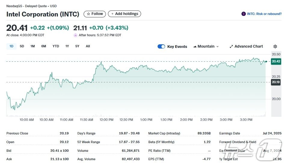Click the 20.19 previous close marker
The image size is (286, 165).
click(276, 82)
